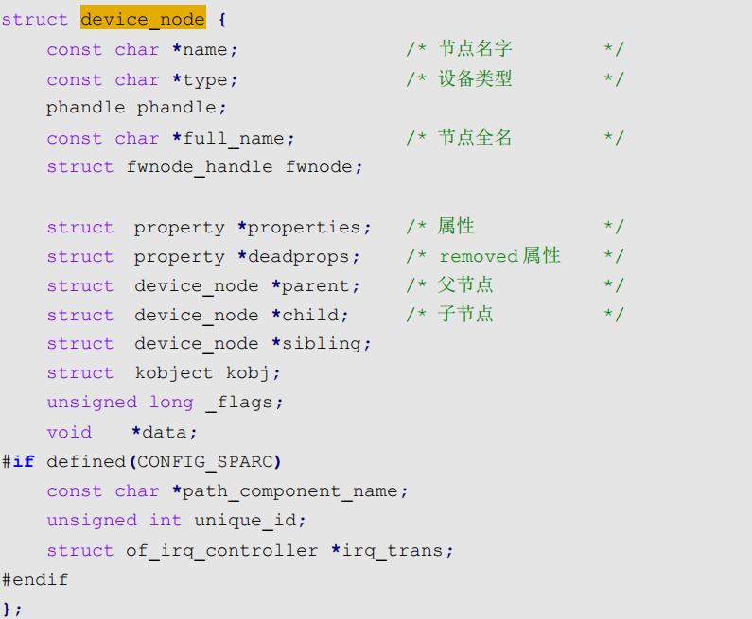Click the unique_id member
Screen dimensions: 752x619
(x=250, y=521)
